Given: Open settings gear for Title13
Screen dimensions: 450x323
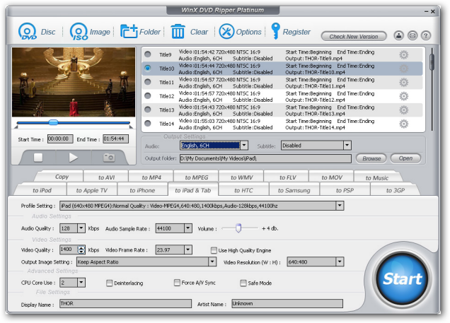Looking at the screenshot, I should (x=404, y=110).
